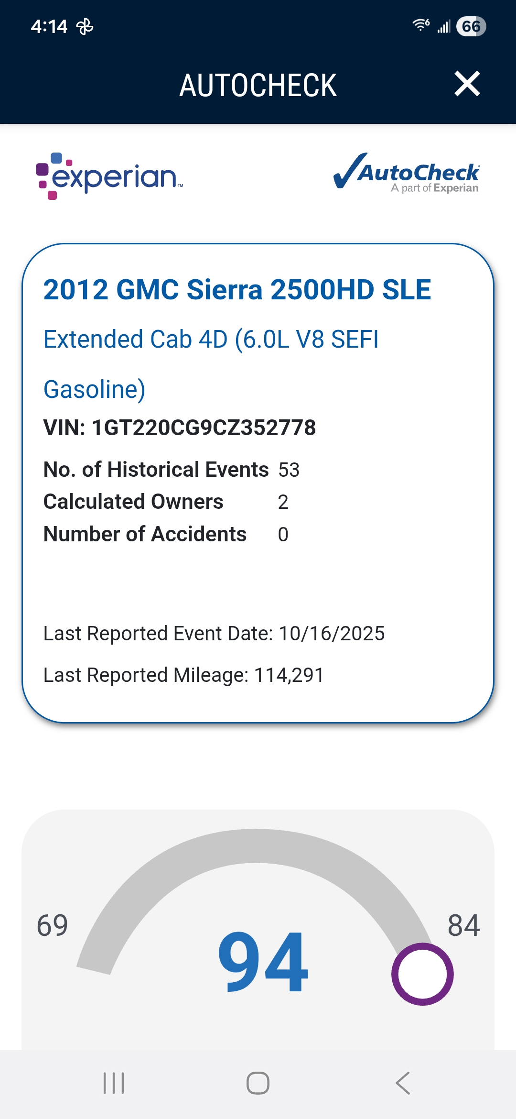
Task: Tap the Last Reported Mileage line
Action: (x=183, y=675)
